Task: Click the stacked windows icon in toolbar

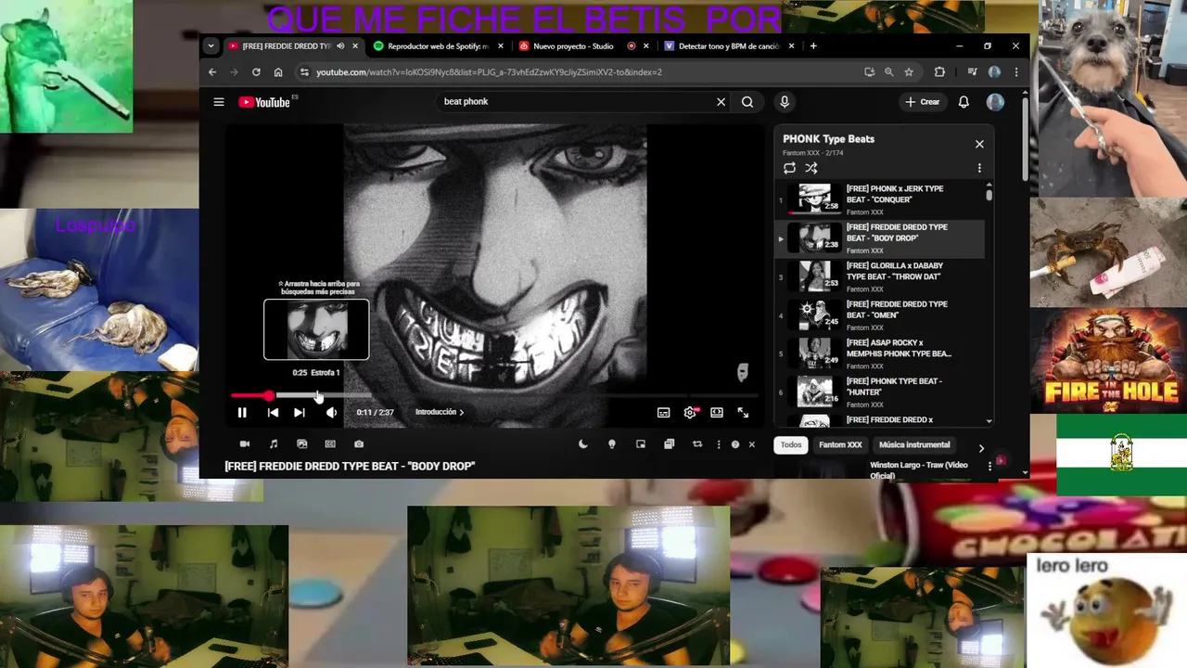Action: click(669, 444)
